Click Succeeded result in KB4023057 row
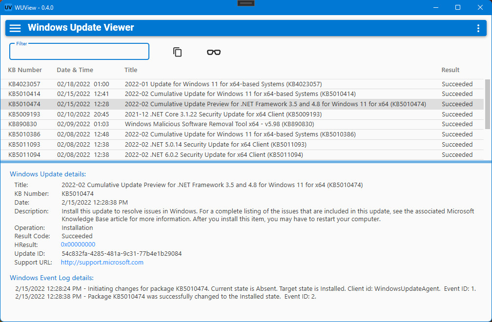This screenshot has height=322, width=492. tap(457, 84)
